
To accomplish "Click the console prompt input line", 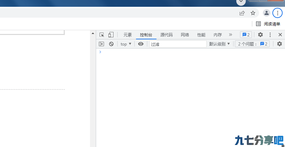I will (191, 52).
